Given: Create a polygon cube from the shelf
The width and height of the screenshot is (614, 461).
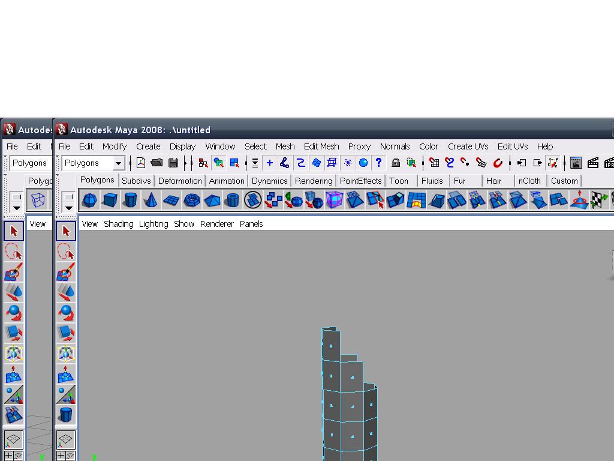Looking at the screenshot, I should click(110, 200).
